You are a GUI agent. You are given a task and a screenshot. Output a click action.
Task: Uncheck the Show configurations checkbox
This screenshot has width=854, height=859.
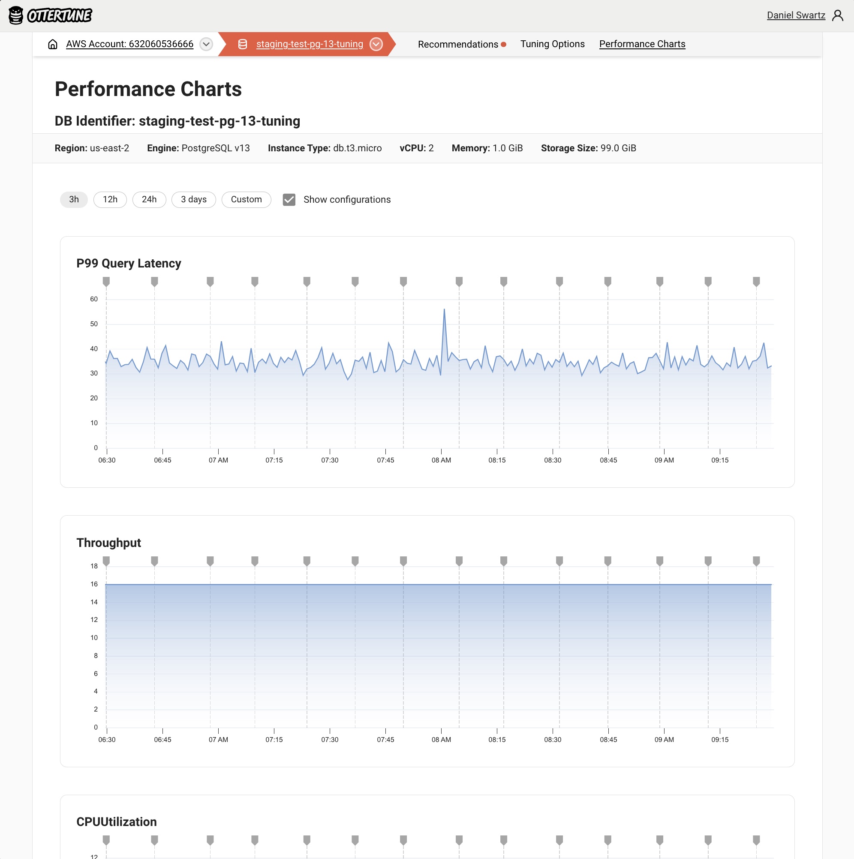coord(289,200)
